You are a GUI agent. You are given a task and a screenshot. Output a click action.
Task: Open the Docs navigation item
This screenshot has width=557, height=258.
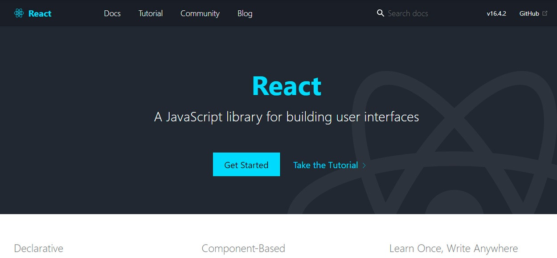[x=112, y=13]
